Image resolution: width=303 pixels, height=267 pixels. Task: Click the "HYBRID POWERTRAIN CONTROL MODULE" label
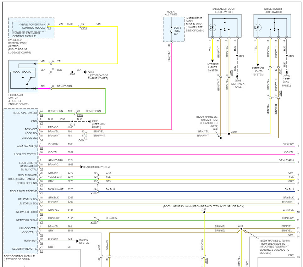tap(32, 26)
